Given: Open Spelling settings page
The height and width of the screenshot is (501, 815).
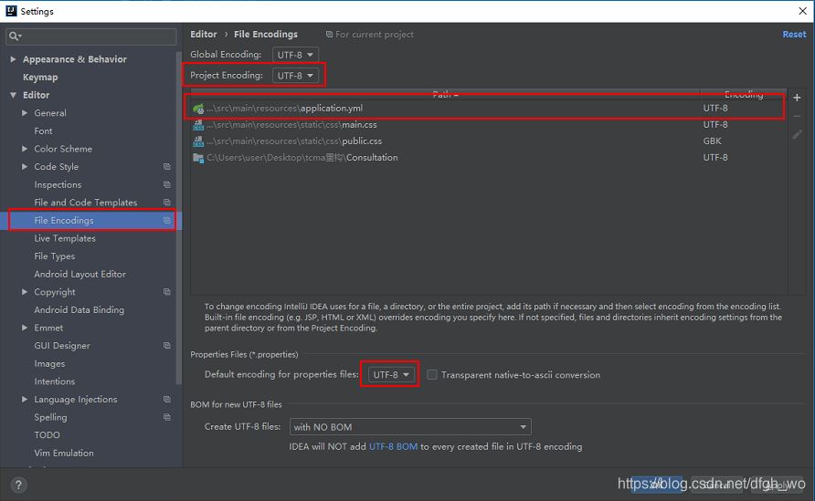Looking at the screenshot, I should tap(50, 417).
